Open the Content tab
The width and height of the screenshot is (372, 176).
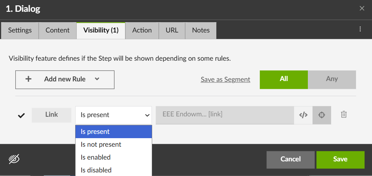pyautogui.click(x=57, y=30)
